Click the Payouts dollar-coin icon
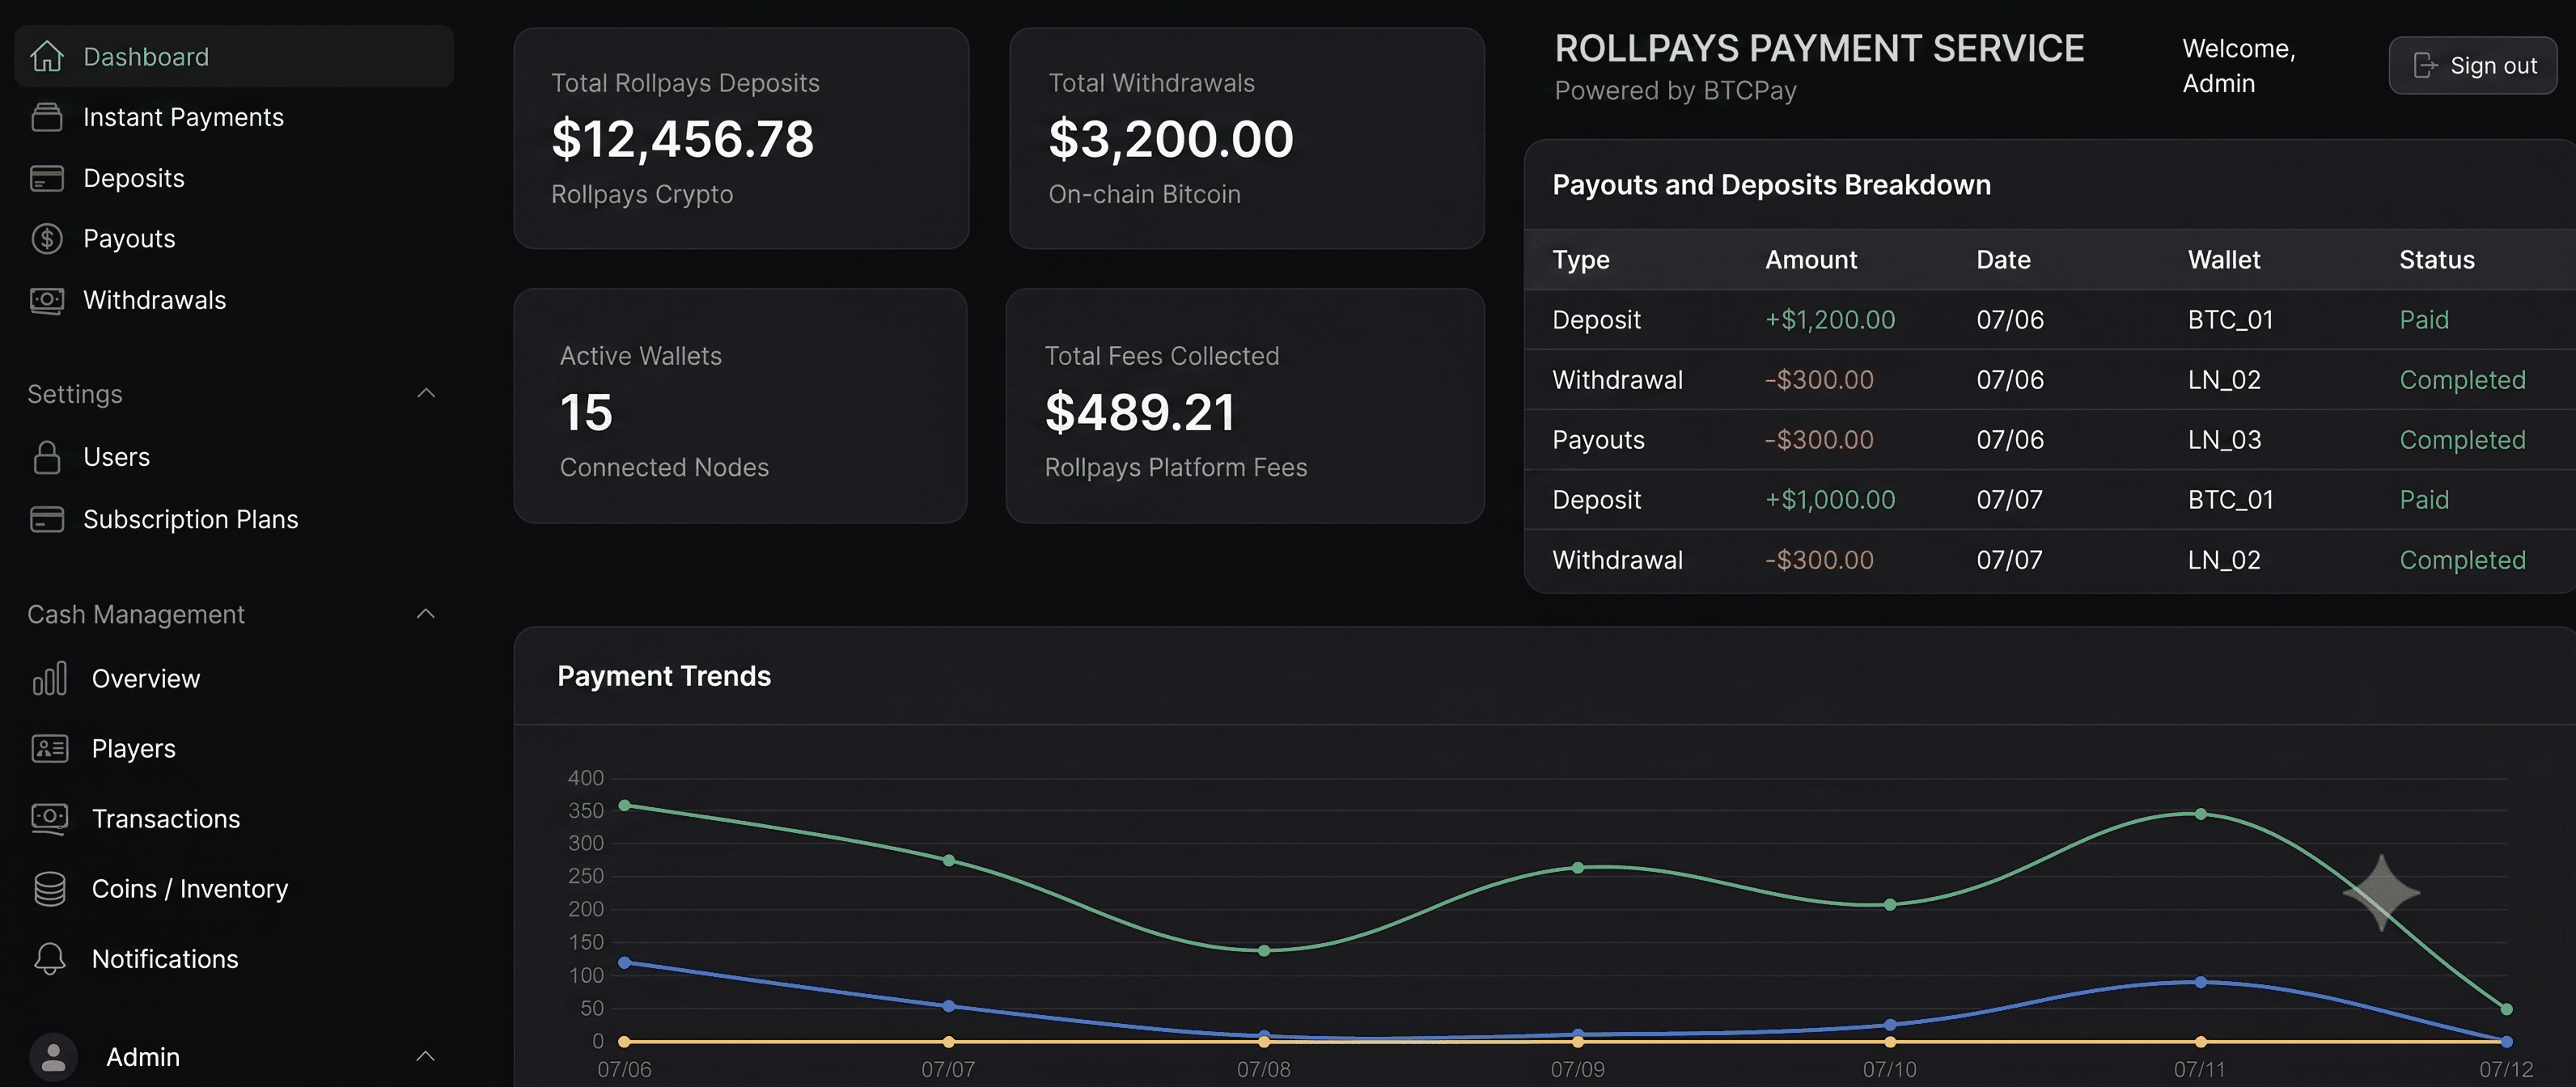Image resolution: width=2576 pixels, height=1087 pixels. [47, 238]
